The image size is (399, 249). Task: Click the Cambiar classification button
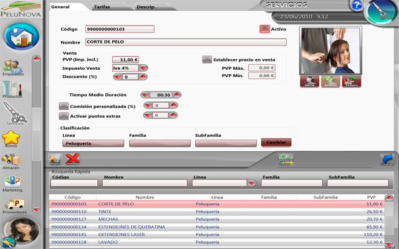pos(276,143)
